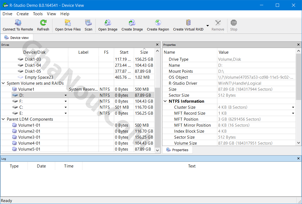Select the Disk1-05 disk icon

[20, 71]
